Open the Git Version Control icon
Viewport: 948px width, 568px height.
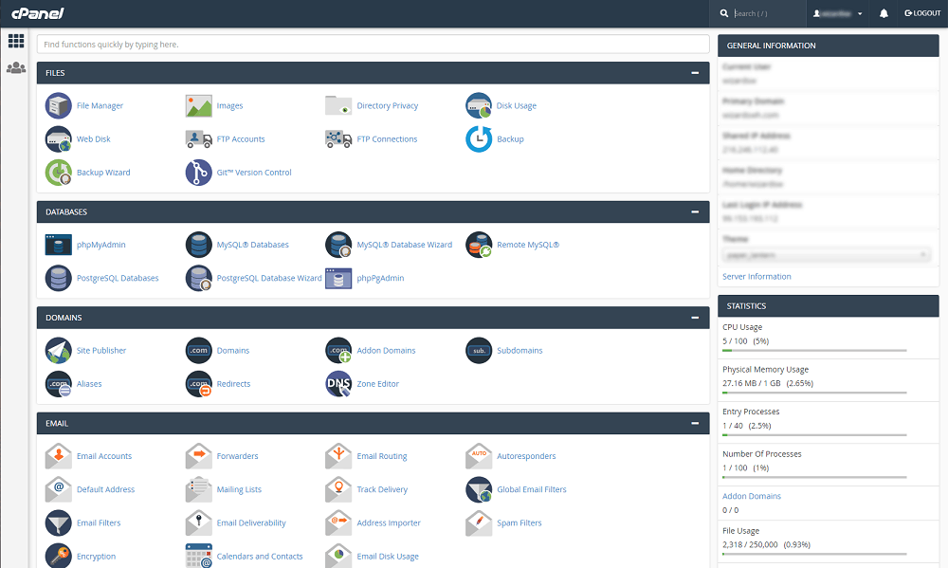point(199,173)
